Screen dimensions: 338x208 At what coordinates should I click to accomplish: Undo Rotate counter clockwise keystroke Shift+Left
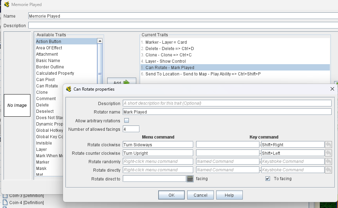tap(328, 153)
